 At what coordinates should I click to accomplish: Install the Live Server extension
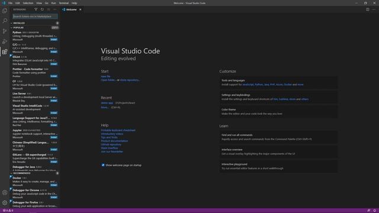point(54,101)
